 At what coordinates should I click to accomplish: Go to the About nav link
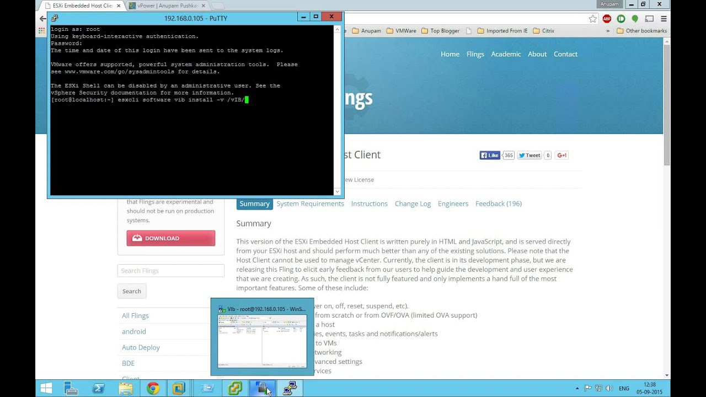coord(537,54)
